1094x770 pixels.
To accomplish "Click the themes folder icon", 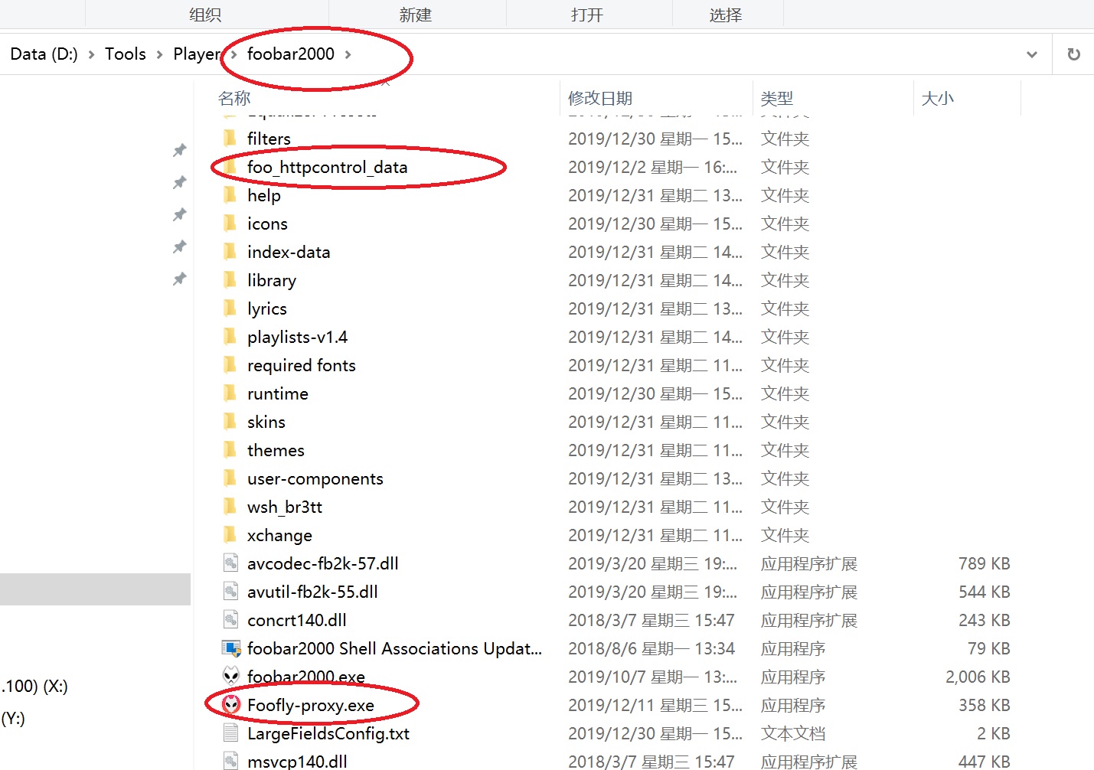I will coord(230,450).
